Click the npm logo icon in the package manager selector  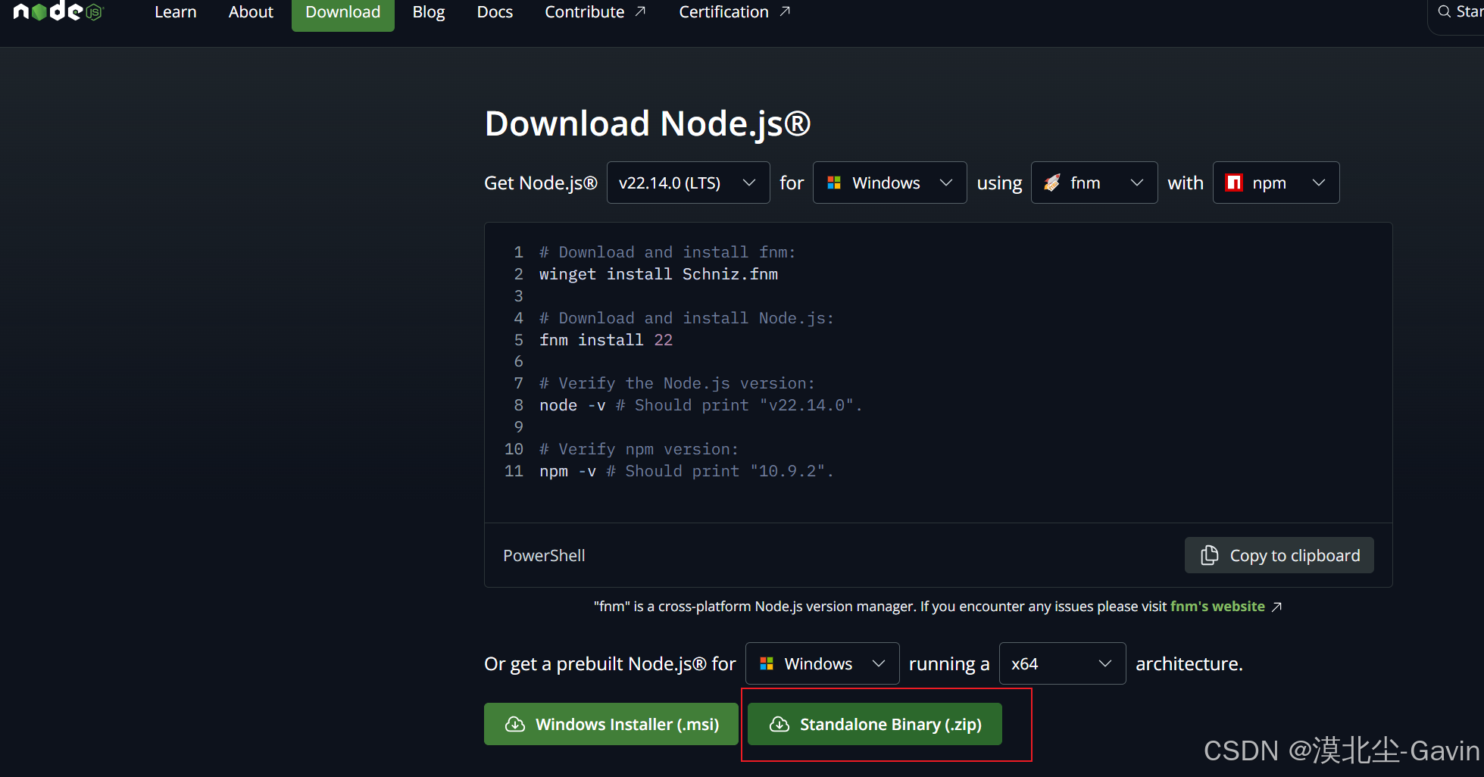click(x=1234, y=182)
